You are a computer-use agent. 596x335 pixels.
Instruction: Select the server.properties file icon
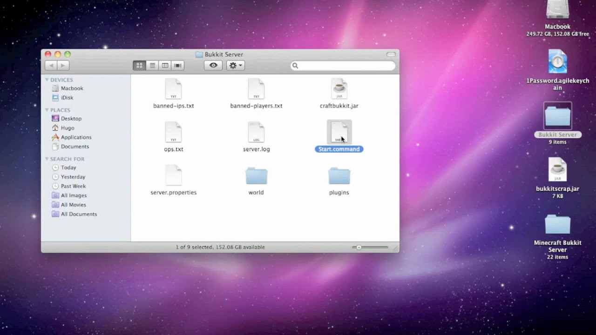coord(173,175)
